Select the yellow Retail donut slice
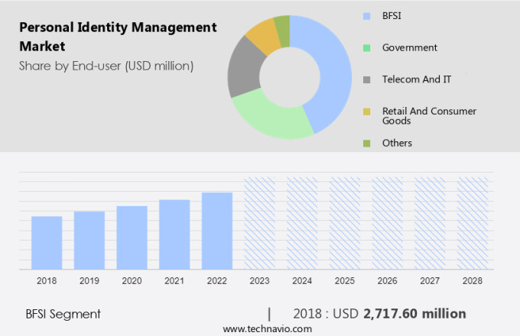The width and height of the screenshot is (520, 336). [262, 34]
